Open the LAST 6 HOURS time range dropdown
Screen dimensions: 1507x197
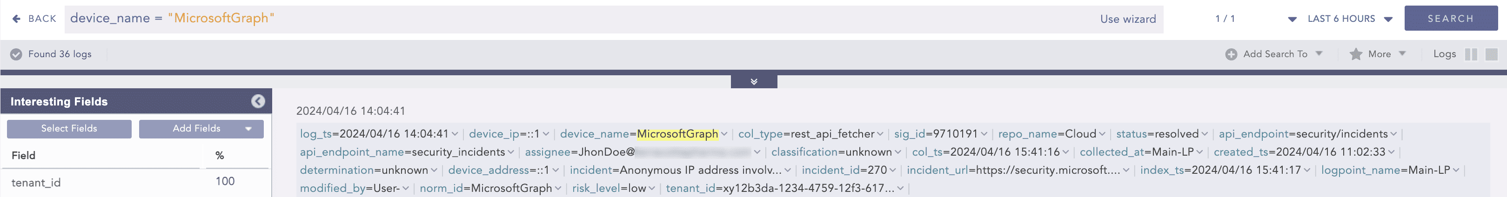click(x=1349, y=19)
